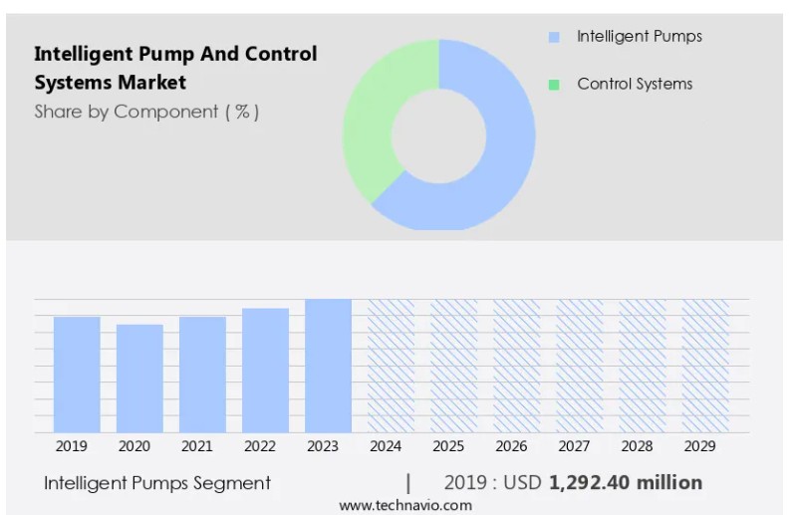
Task: Click the hatched 2026 forecast bar
Action: coord(516,366)
